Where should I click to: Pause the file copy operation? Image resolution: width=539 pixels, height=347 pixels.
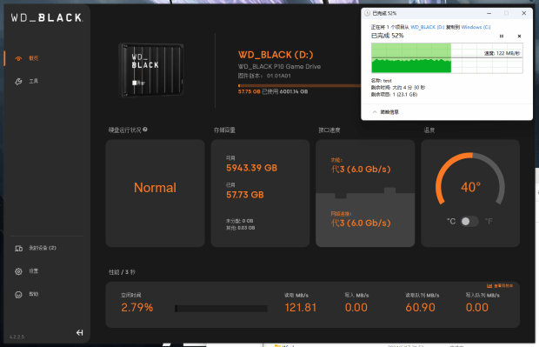coord(502,37)
